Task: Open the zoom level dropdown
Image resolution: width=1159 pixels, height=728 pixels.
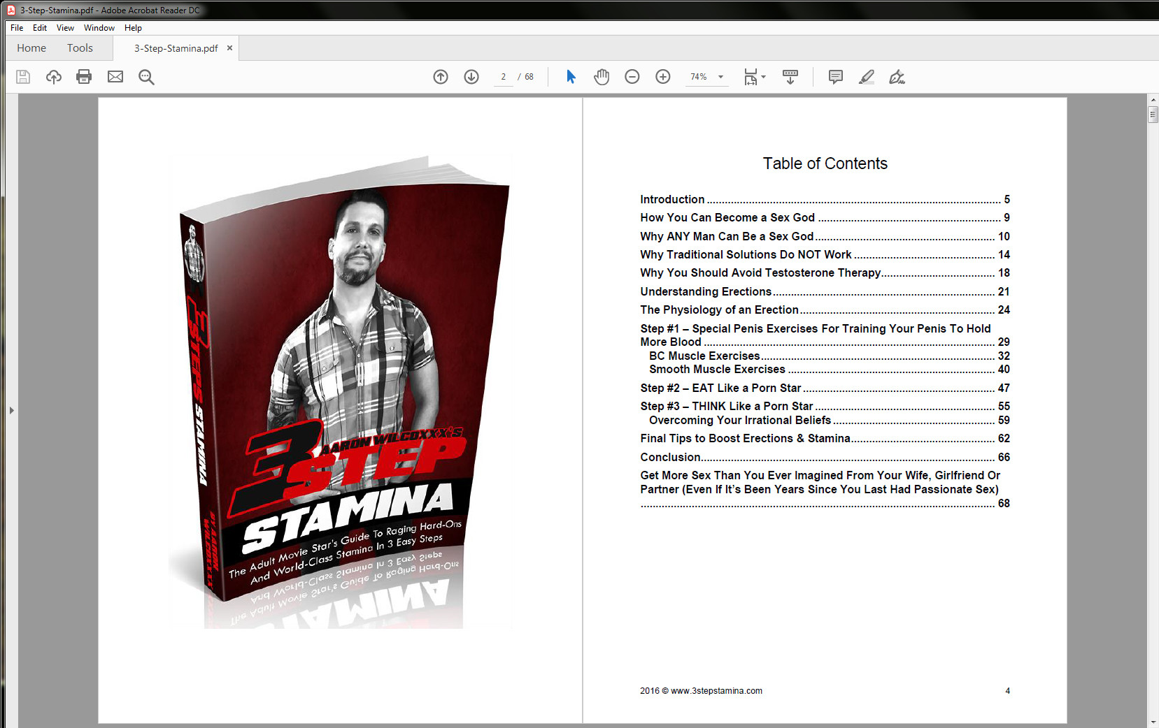Action: pos(720,77)
